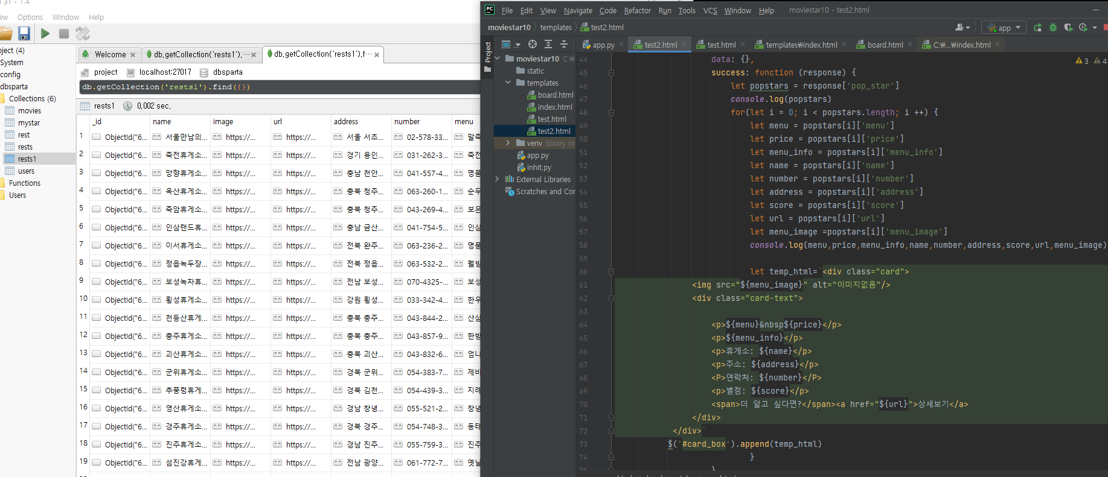Click the gray Stop icon in Robo 3T toolbar
The height and width of the screenshot is (477, 1108).
click(63, 34)
